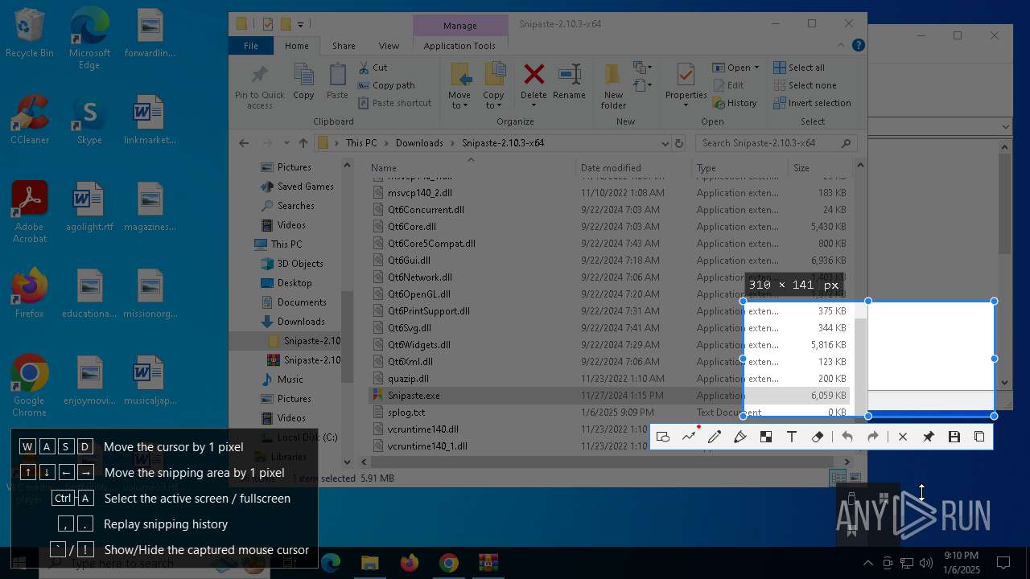Select Snipaste eraser tool
This screenshot has height=579, width=1030.
(x=818, y=437)
